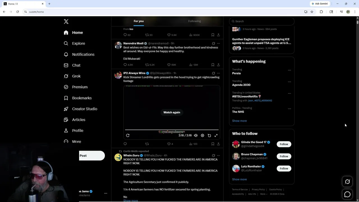Open Creator Studio in the sidebar
The image size is (359, 202).
tap(80, 109)
